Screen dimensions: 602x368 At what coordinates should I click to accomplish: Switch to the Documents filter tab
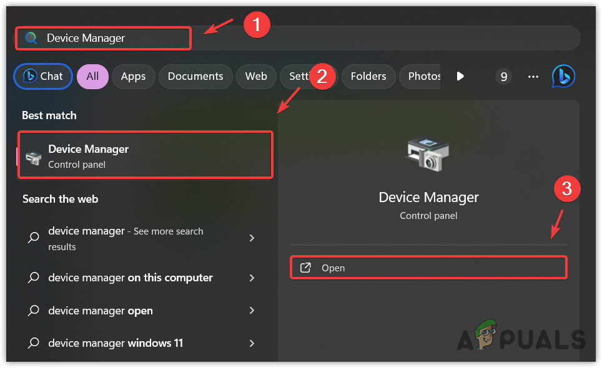click(x=195, y=76)
